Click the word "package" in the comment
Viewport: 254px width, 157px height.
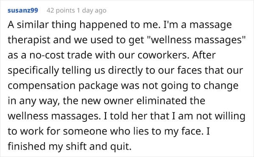[x=98, y=86]
